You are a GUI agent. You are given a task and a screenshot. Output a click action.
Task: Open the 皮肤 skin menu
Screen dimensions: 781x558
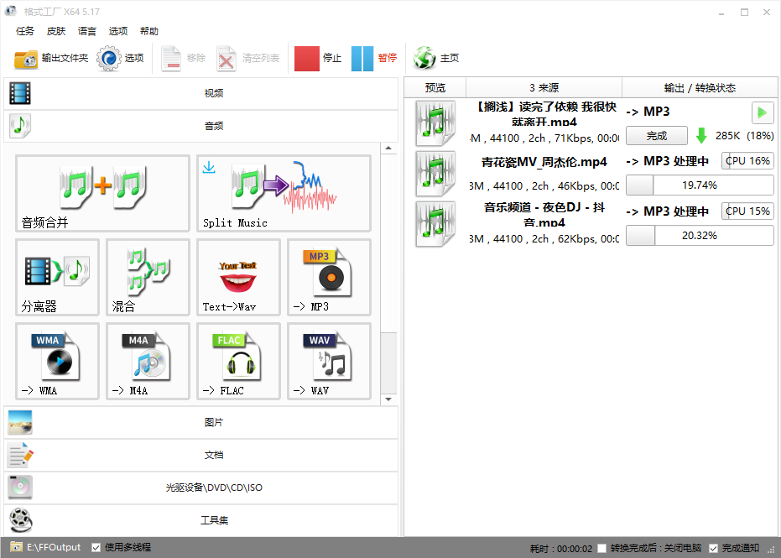point(56,31)
